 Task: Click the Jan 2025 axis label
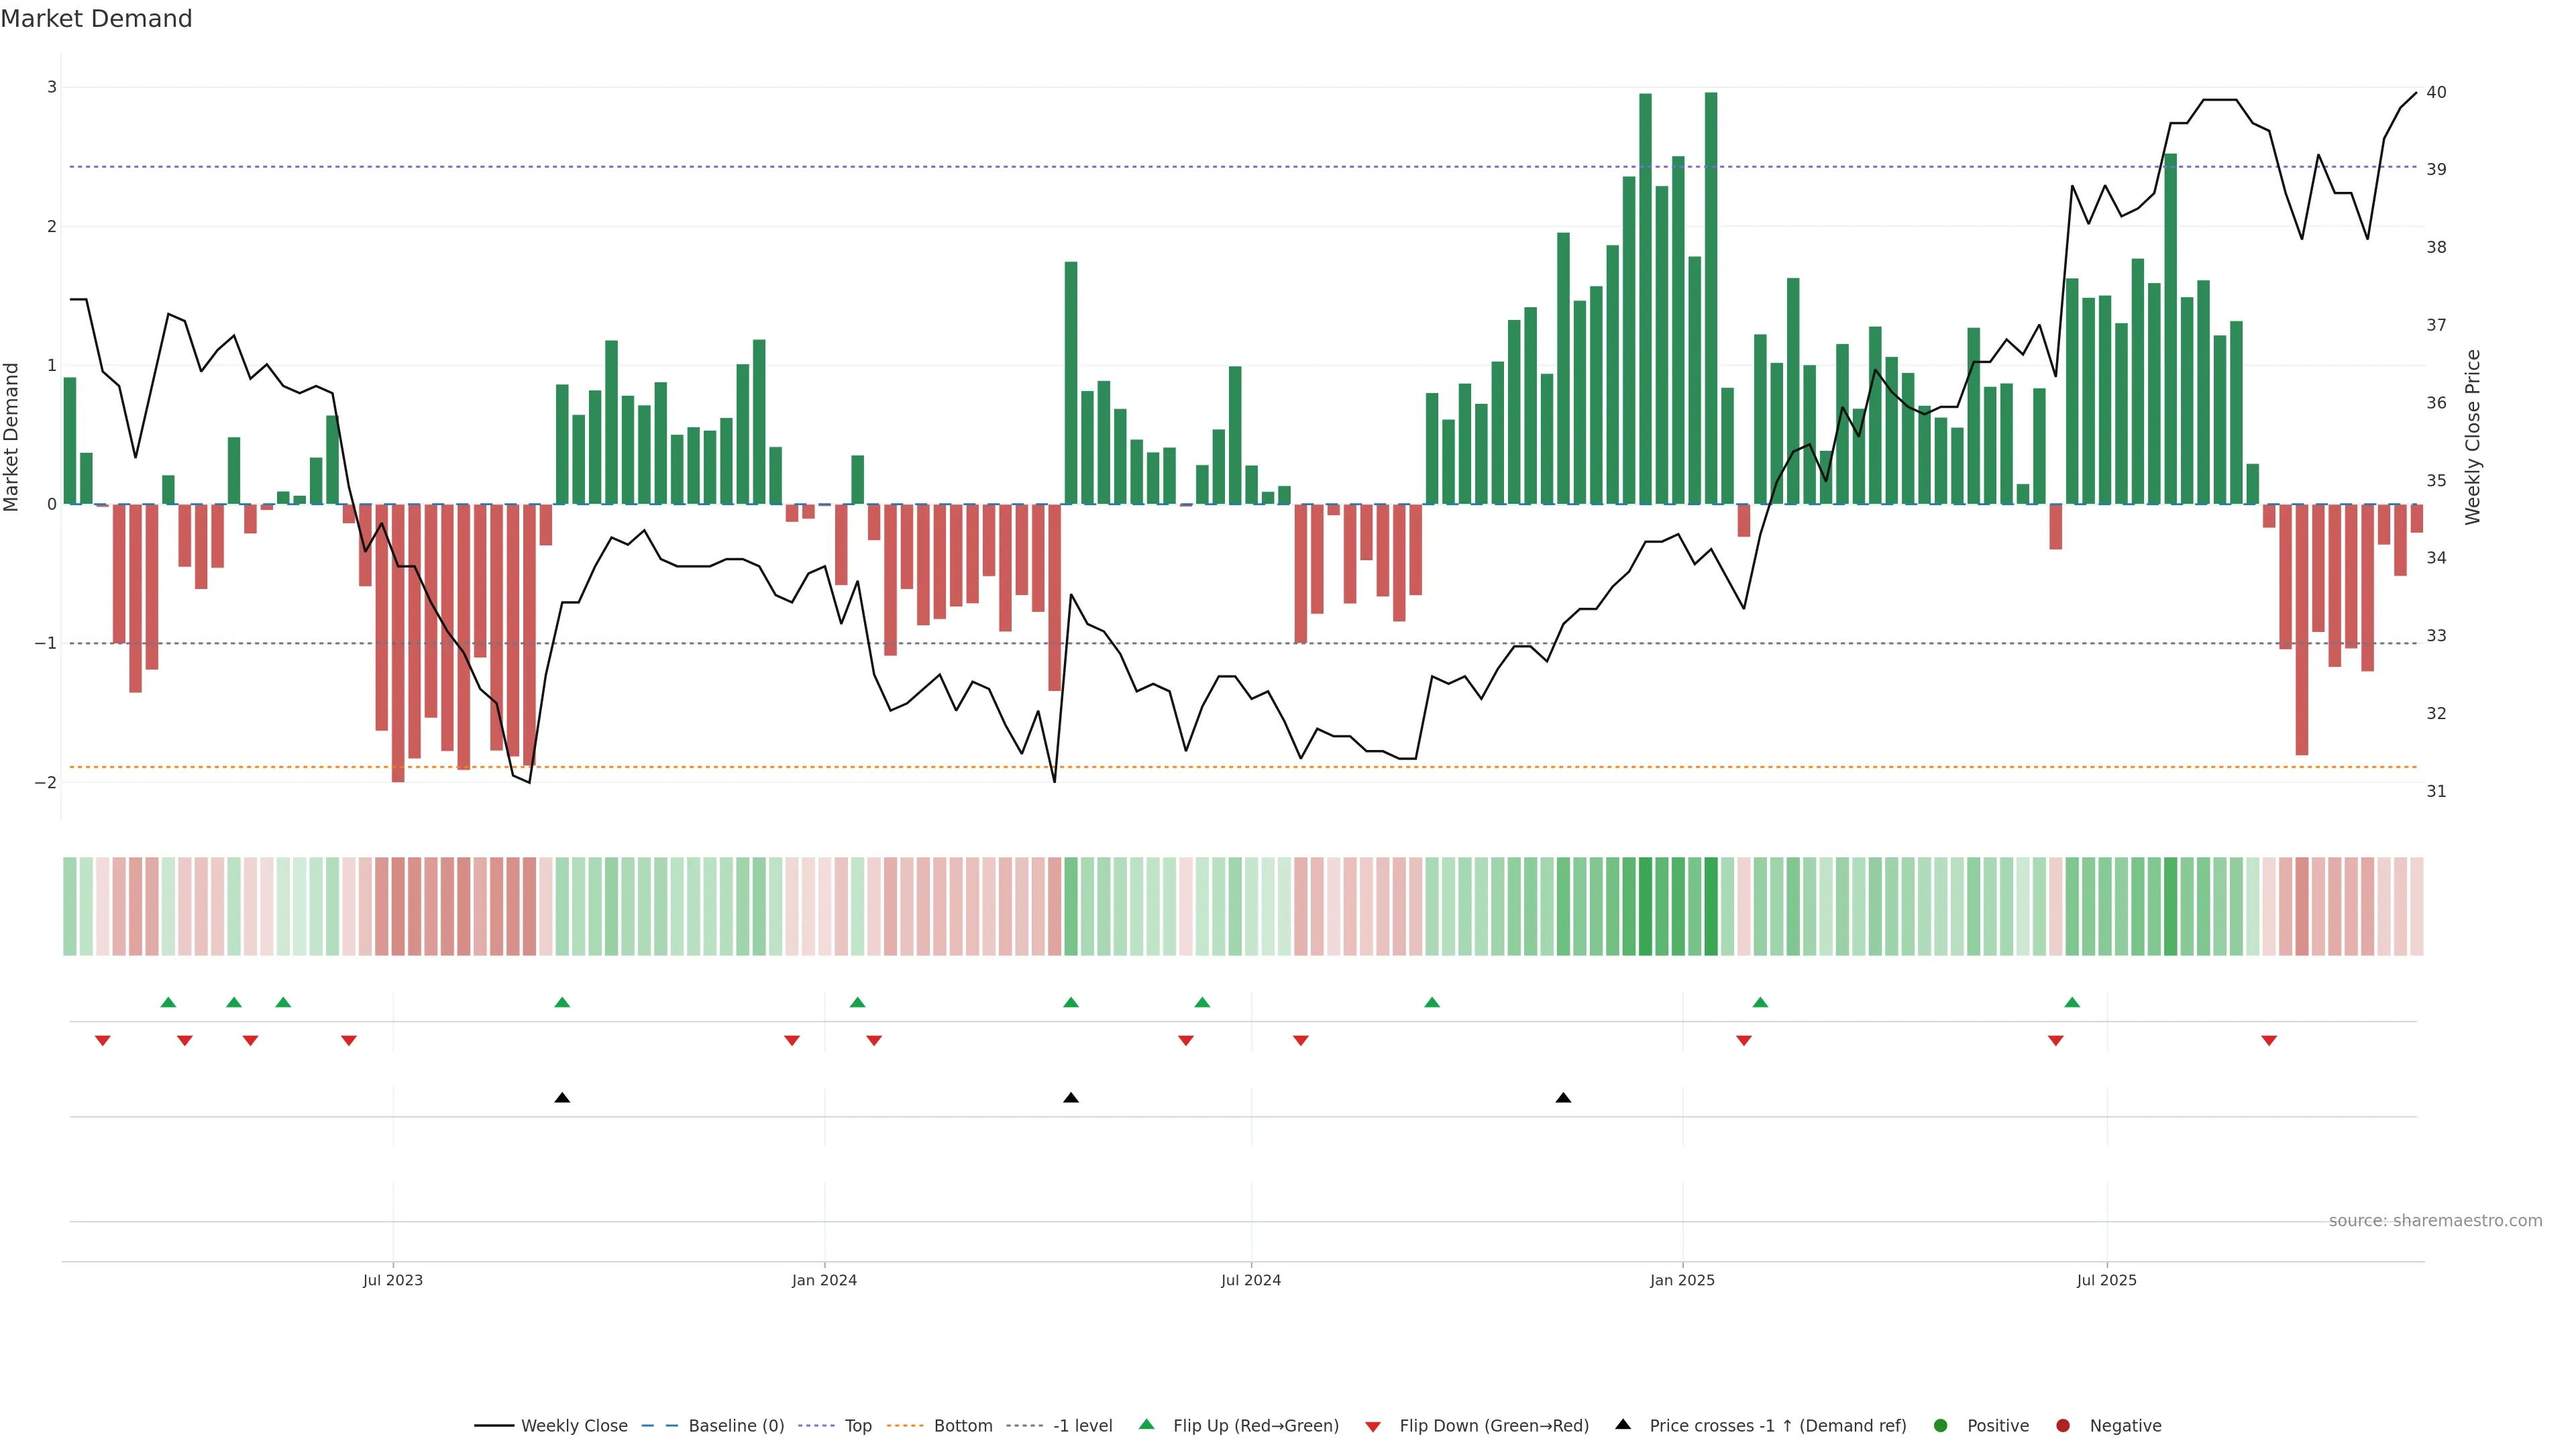1682,1280
